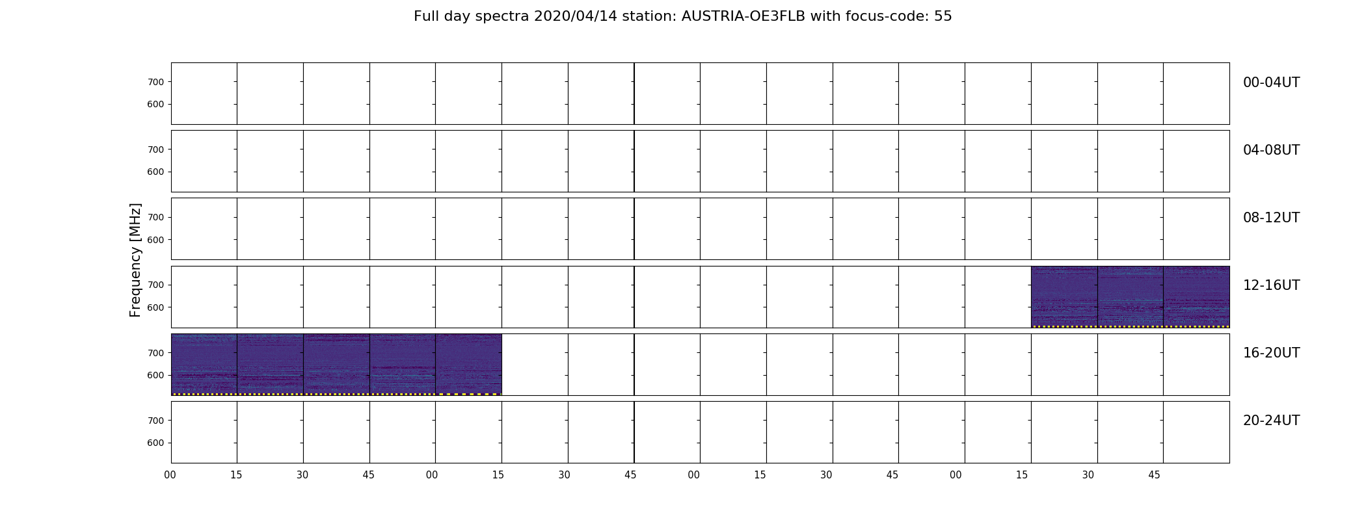Select the 00-04UT row label
The image size is (1366, 520).
(x=1271, y=83)
